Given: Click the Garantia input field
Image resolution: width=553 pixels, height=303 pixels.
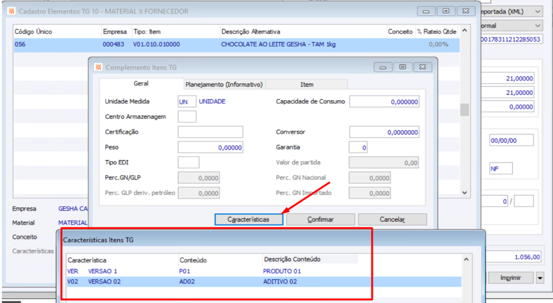Looking at the screenshot, I should coord(358,147).
